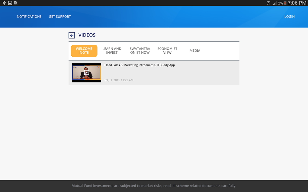Tap the LOGIN button

point(289,17)
